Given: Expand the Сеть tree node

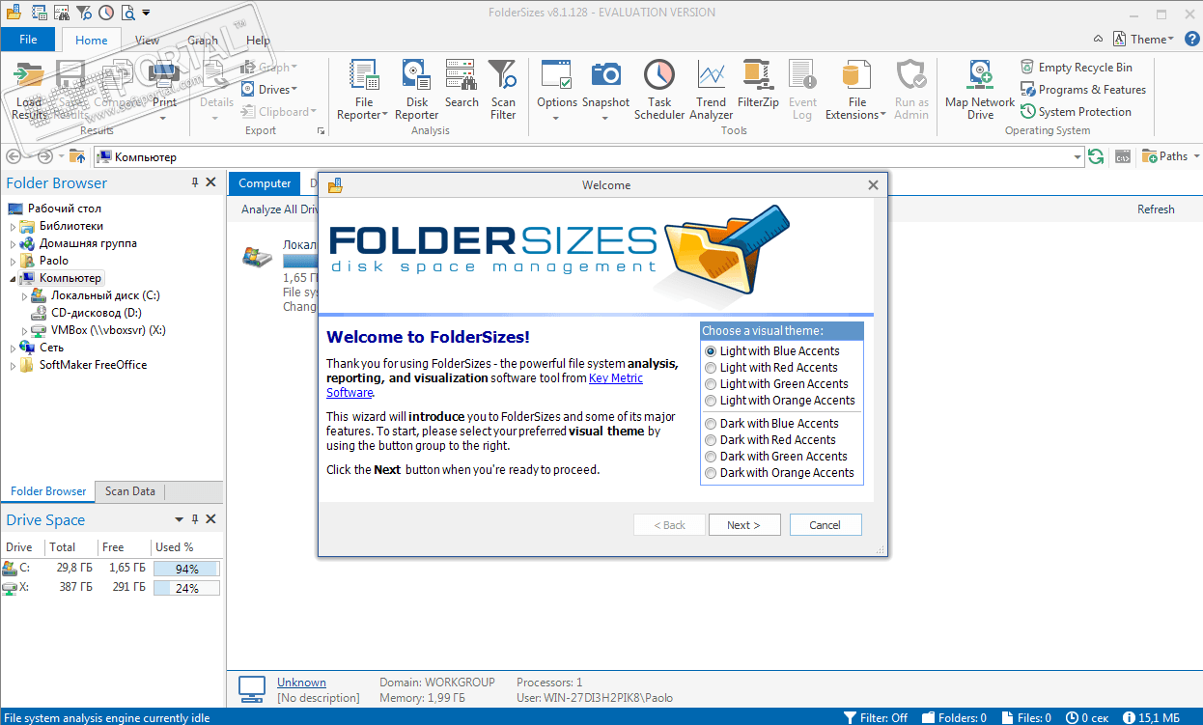Looking at the screenshot, I should tap(14, 348).
